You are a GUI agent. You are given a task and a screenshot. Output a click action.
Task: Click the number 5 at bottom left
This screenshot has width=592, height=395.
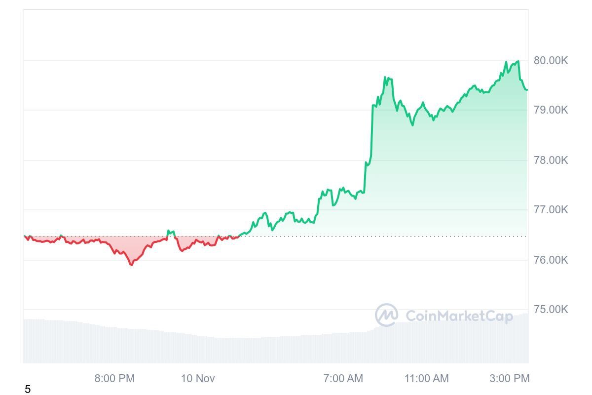click(28, 390)
